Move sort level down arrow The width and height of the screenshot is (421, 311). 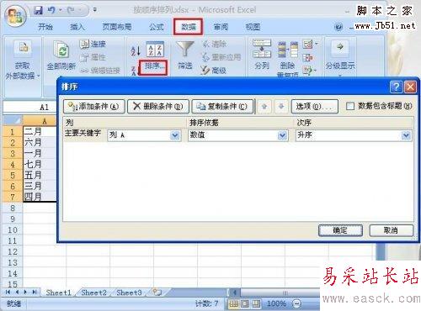click(x=281, y=107)
